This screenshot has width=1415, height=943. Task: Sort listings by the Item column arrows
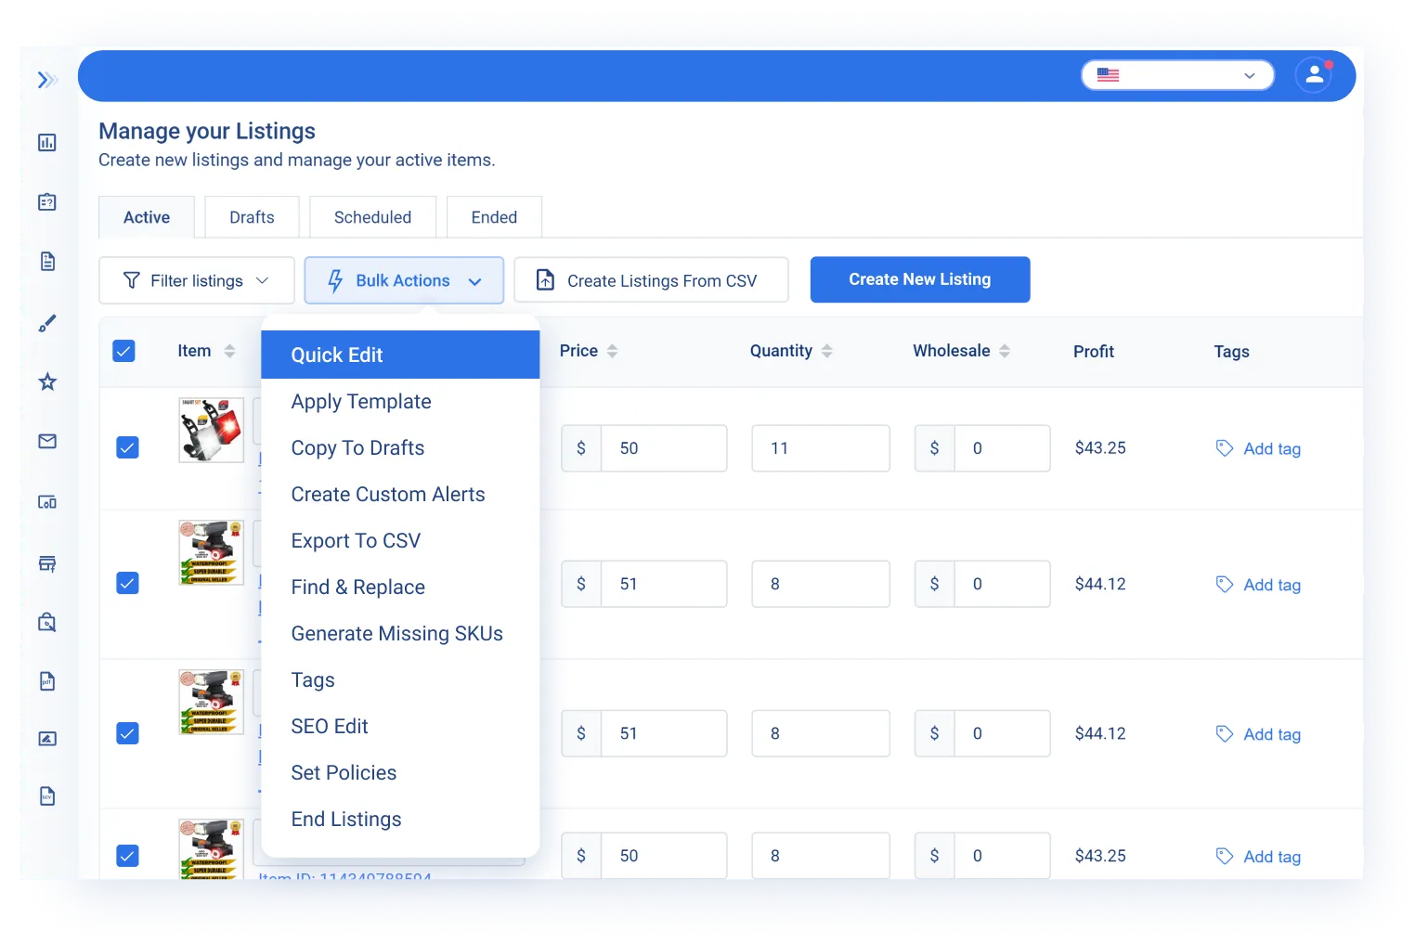click(229, 351)
